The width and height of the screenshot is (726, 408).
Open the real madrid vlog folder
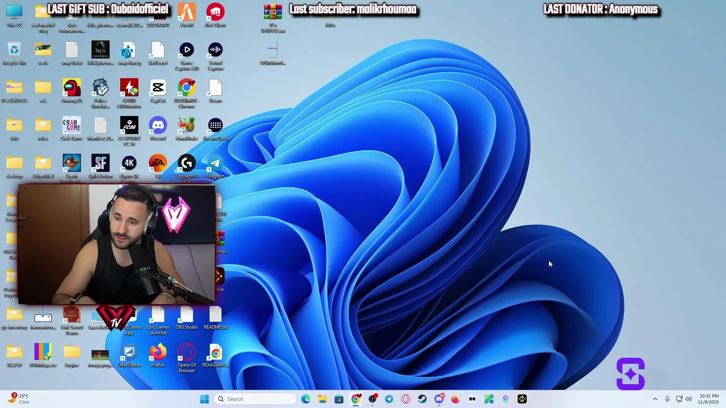pyautogui.click(x=43, y=18)
